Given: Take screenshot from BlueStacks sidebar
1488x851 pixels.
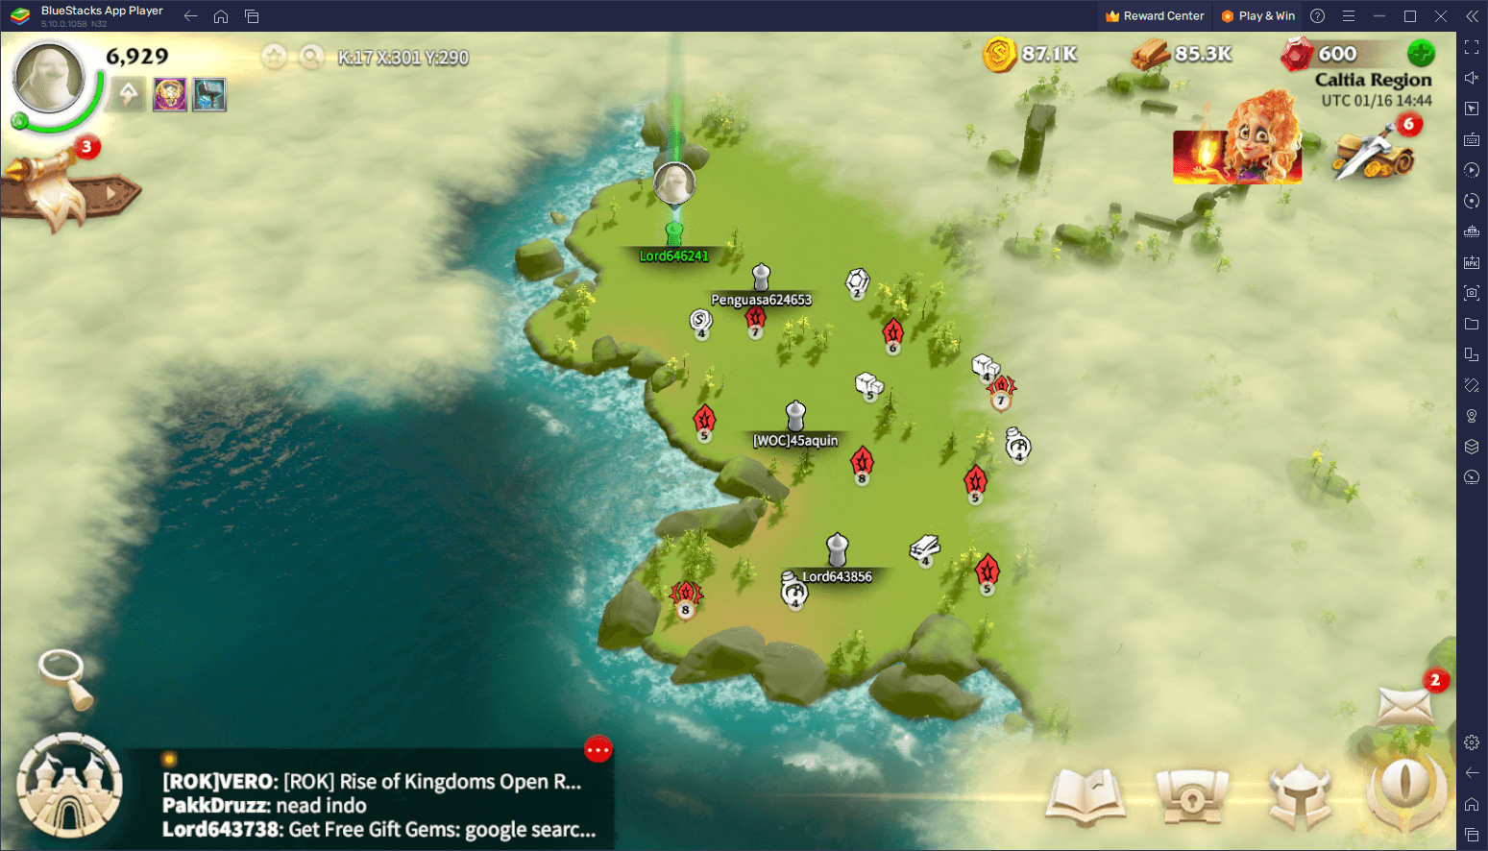Looking at the screenshot, I should [x=1472, y=293].
